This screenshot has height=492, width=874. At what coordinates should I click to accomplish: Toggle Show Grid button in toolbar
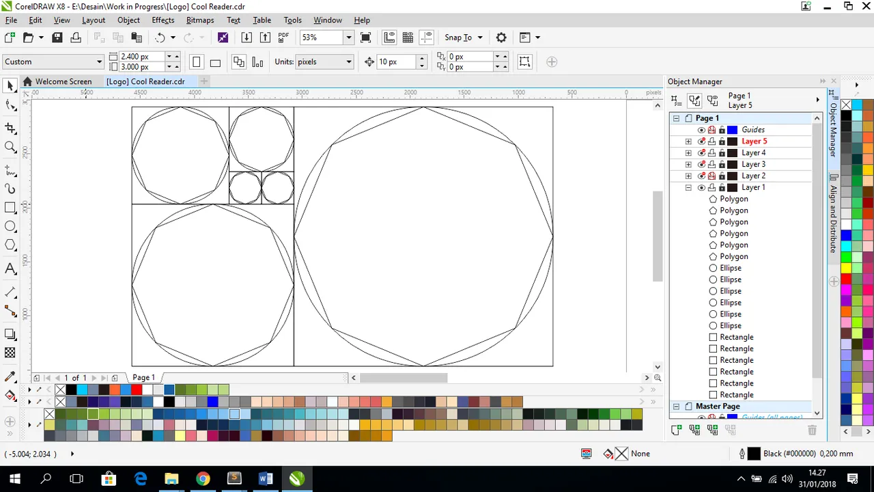click(x=408, y=38)
